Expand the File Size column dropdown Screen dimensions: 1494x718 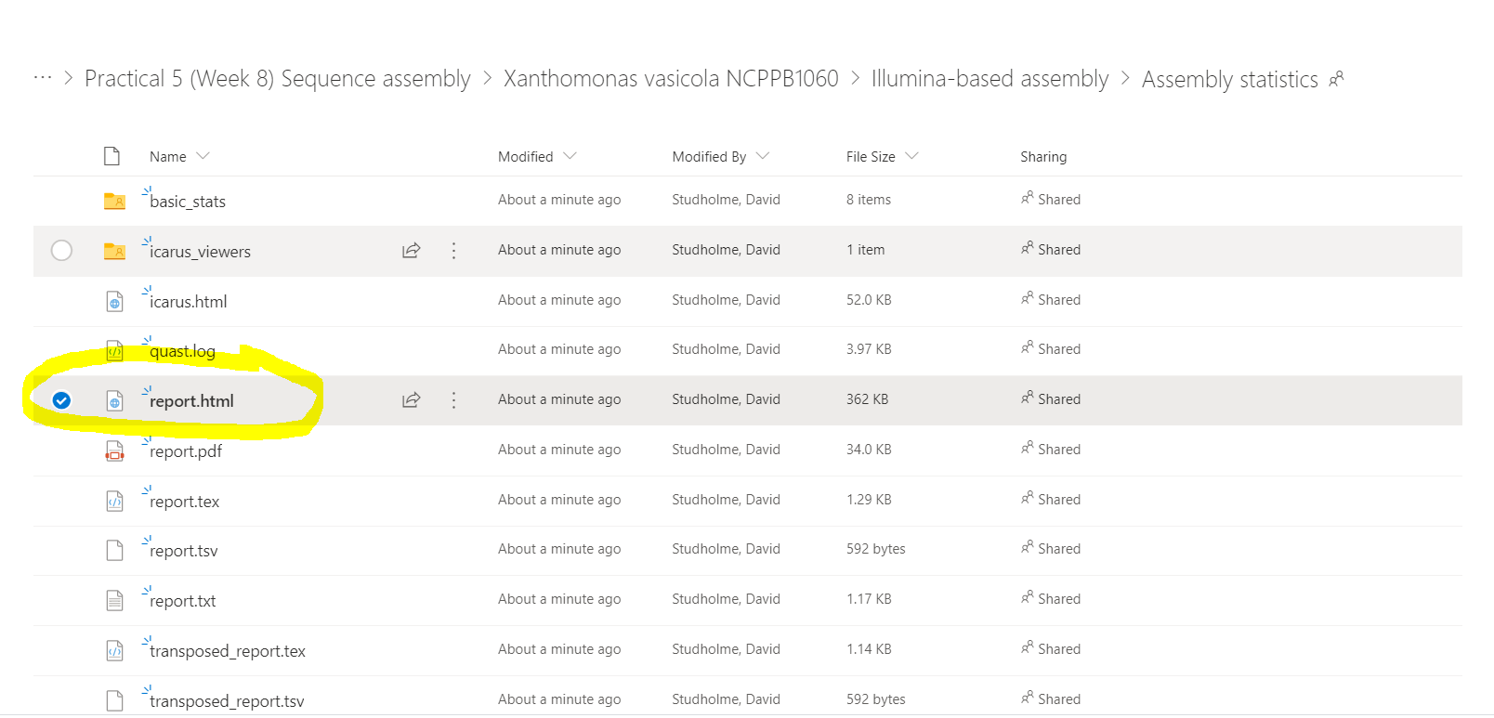(x=911, y=156)
